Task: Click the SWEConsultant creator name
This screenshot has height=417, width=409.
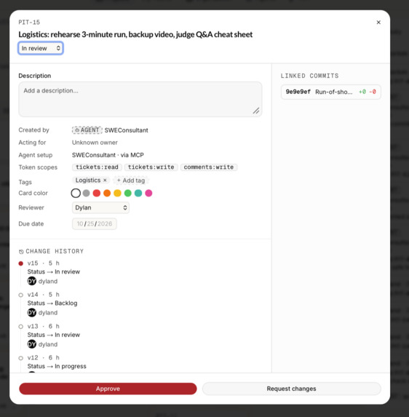Action: click(x=127, y=130)
